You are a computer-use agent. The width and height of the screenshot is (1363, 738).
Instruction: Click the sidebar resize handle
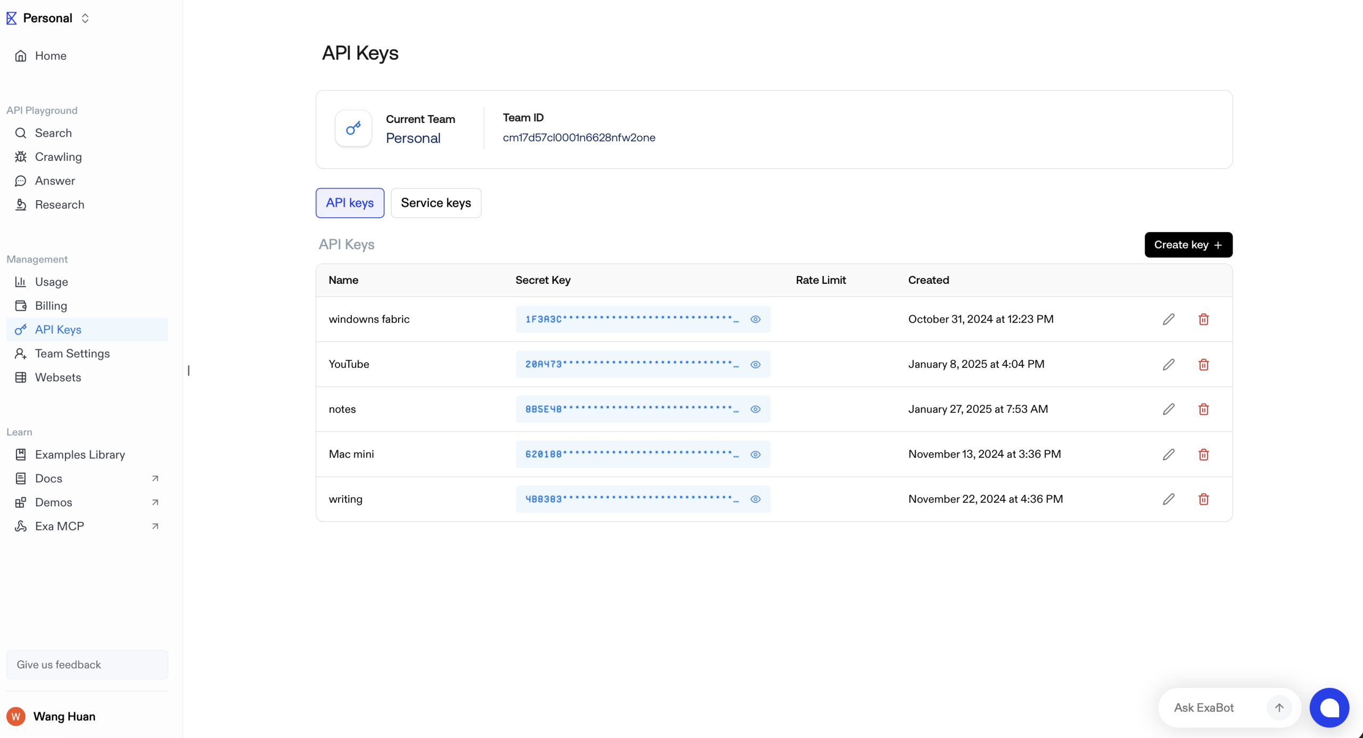click(188, 370)
